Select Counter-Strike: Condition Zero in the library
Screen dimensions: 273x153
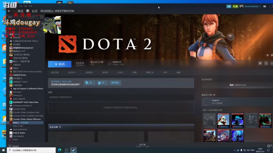pos(26,113)
